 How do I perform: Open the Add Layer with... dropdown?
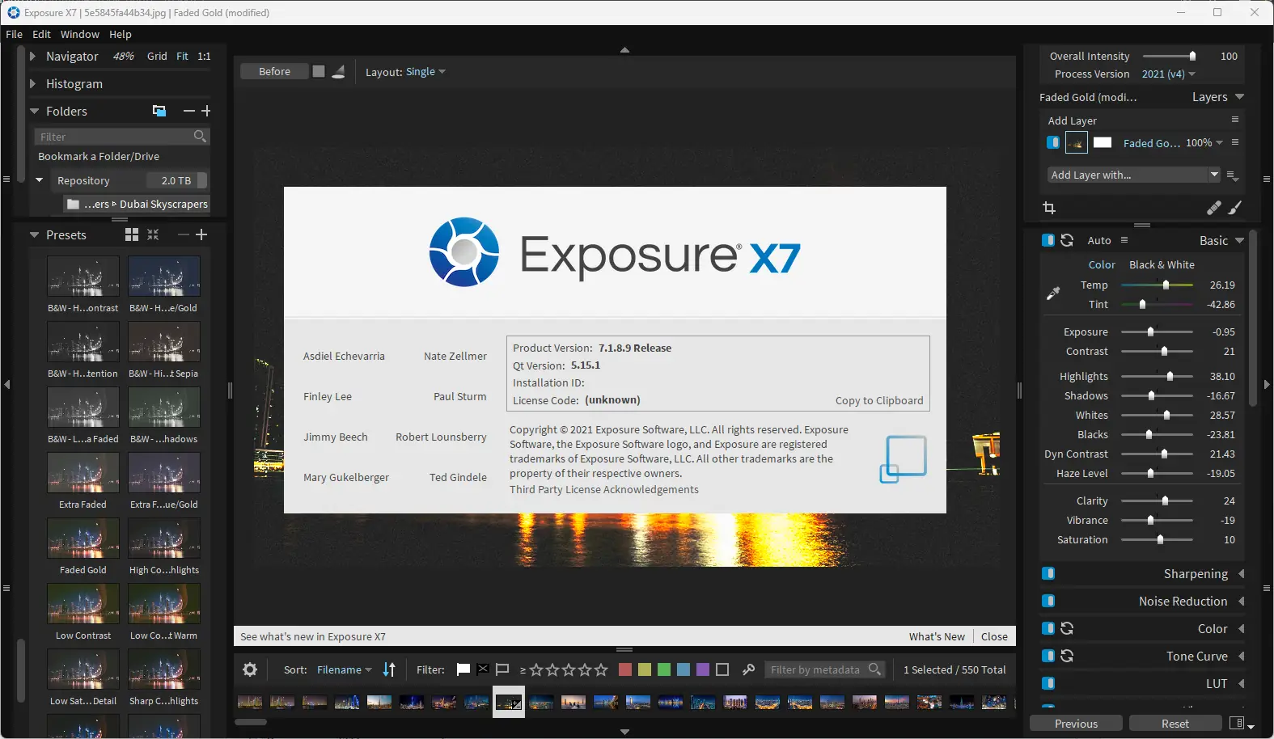[x=1133, y=175]
